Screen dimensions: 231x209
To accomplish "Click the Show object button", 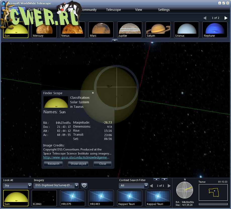I will (78, 164).
